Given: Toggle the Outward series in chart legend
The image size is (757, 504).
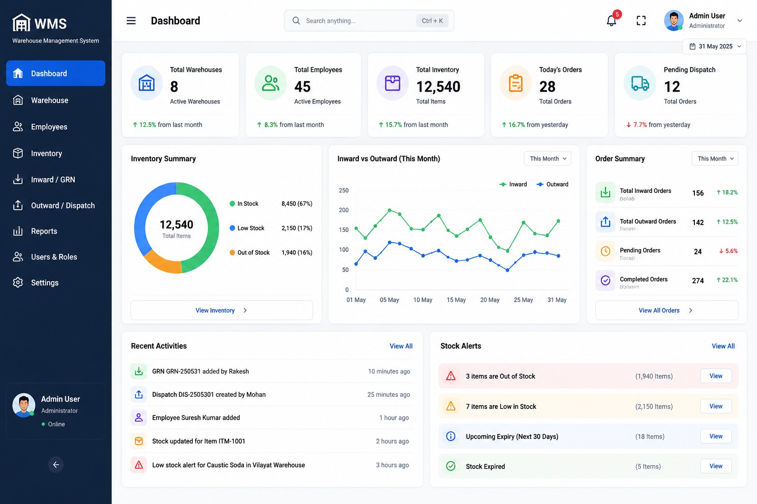Looking at the screenshot, I should (x=552, y=185).
